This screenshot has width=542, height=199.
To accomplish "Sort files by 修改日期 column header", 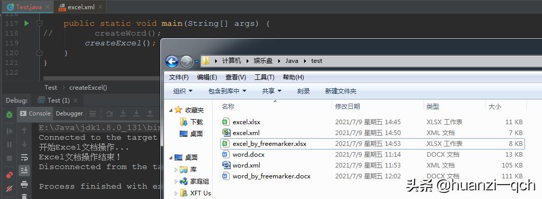I will pyautogui.click(x=378, y=106).
